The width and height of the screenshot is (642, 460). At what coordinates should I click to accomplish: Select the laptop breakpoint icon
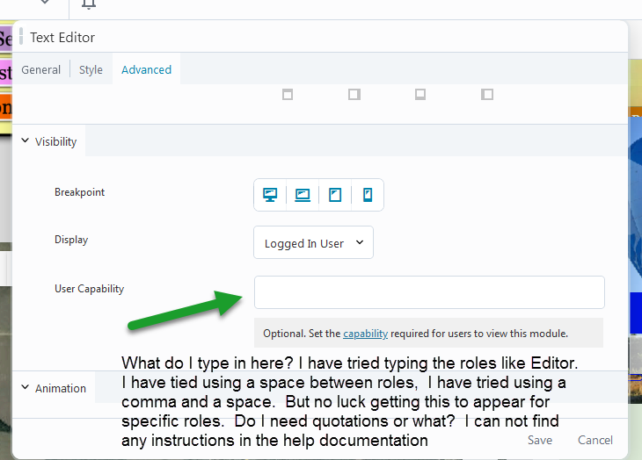(303, 195)
